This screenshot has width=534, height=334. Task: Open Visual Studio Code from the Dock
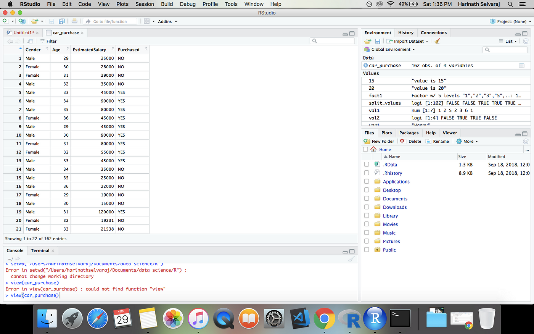pyautogui.click(x=300, y=319)
